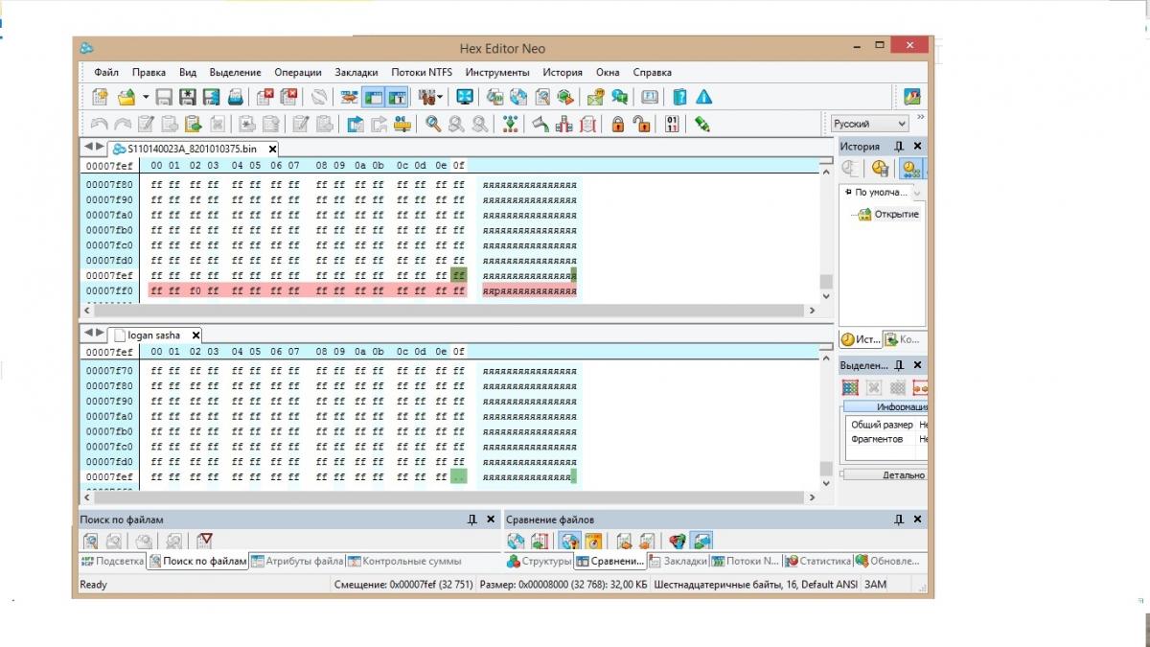
Task: Click the green highlighter marker icon
Action: point(701,124)
